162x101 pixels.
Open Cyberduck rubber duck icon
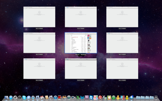coord(118,97)
